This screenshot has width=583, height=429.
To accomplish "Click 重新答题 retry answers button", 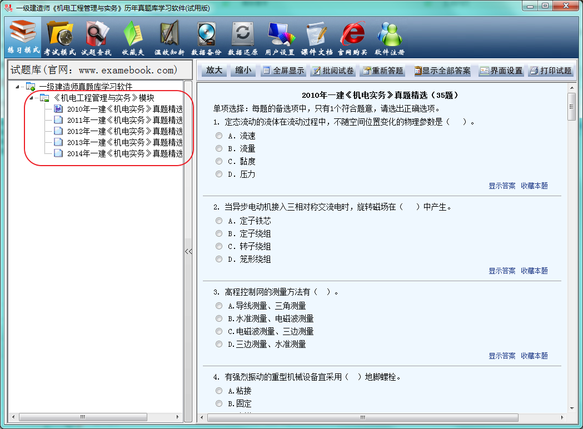I will (383, 70).
